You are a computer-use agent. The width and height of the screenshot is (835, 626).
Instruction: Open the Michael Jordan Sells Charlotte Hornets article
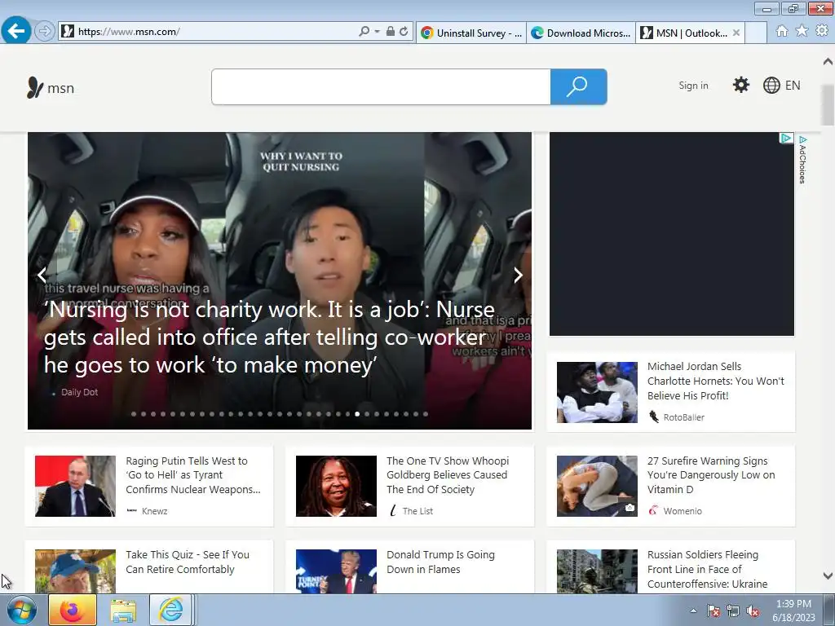[715, 381]
